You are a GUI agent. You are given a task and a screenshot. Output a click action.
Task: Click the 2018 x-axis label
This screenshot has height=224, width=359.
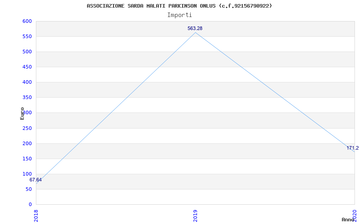(35, 216)
